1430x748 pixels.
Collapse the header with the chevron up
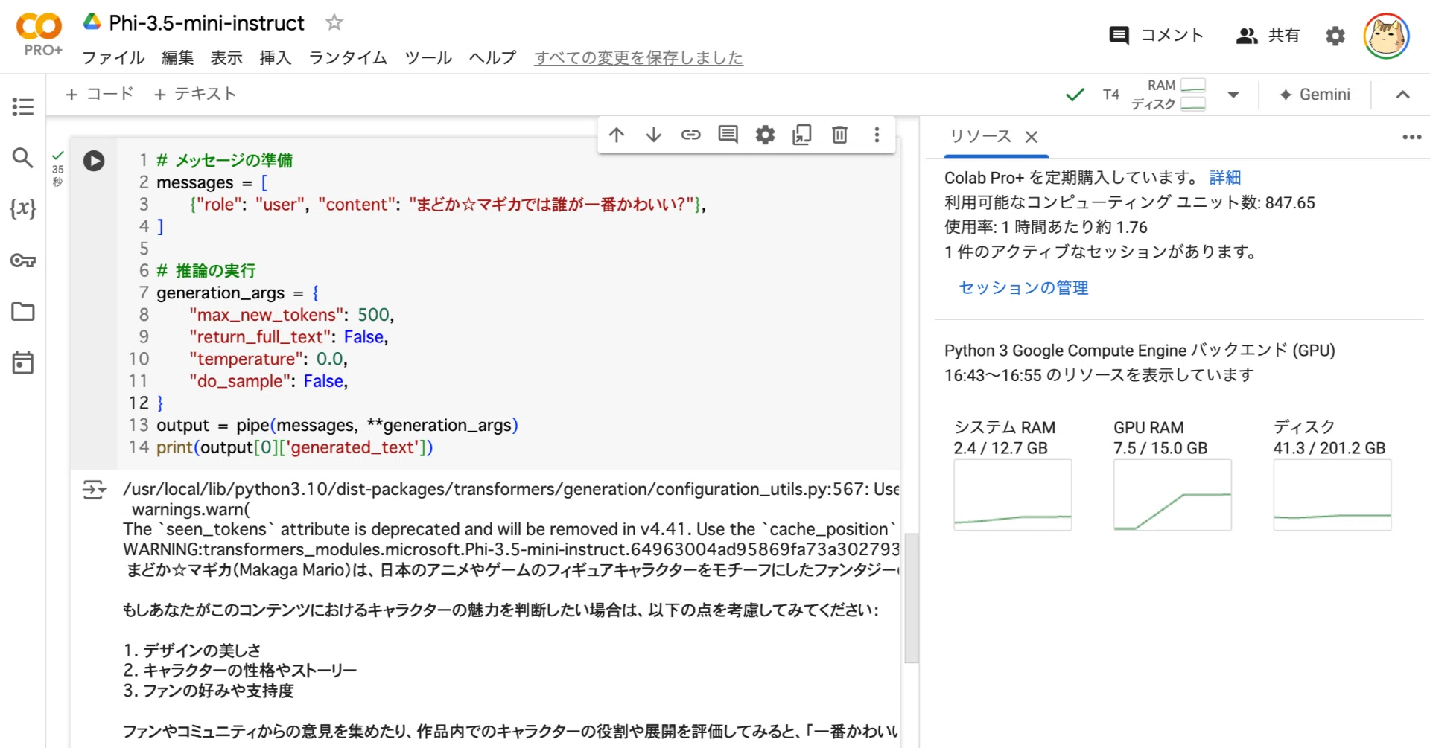tap(1402, 95)
